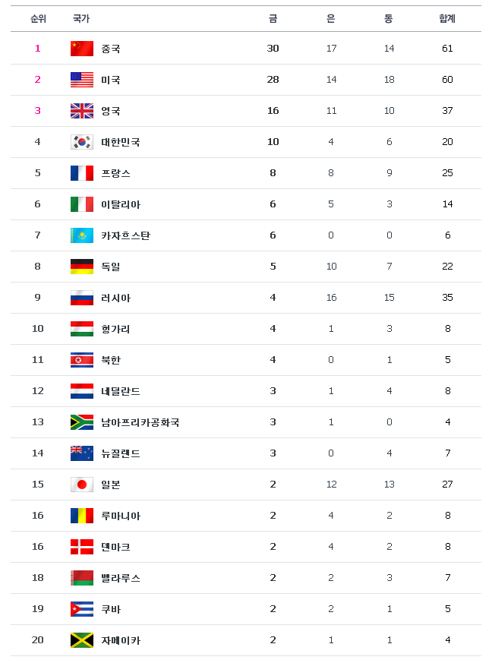
Task: Click the South Africa flag icon
Action: 81,422
